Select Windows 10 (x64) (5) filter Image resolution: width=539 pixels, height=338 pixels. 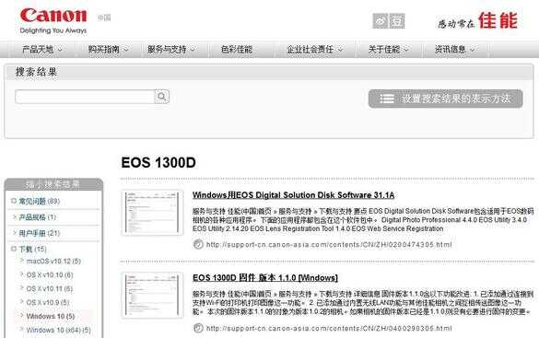58,330
